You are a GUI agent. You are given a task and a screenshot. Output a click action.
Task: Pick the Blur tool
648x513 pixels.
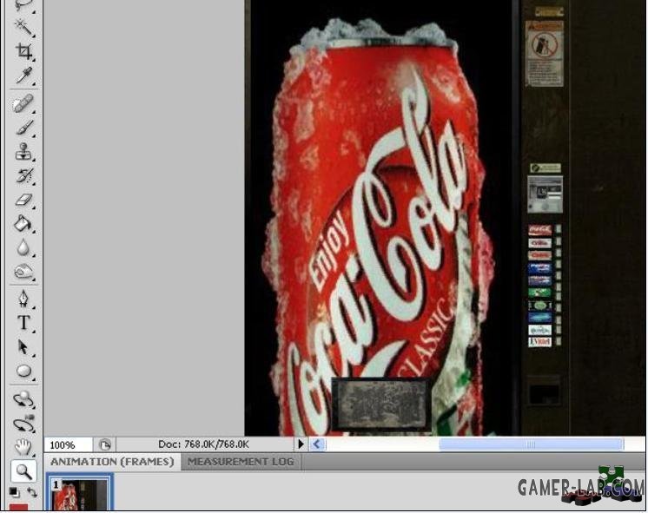[23, 247]
